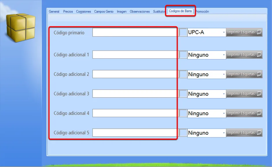Screen dimensions: 272x167
Task: Expand the Código adicional 3 Ninguno dropdown
Action: tap(207, 94)
